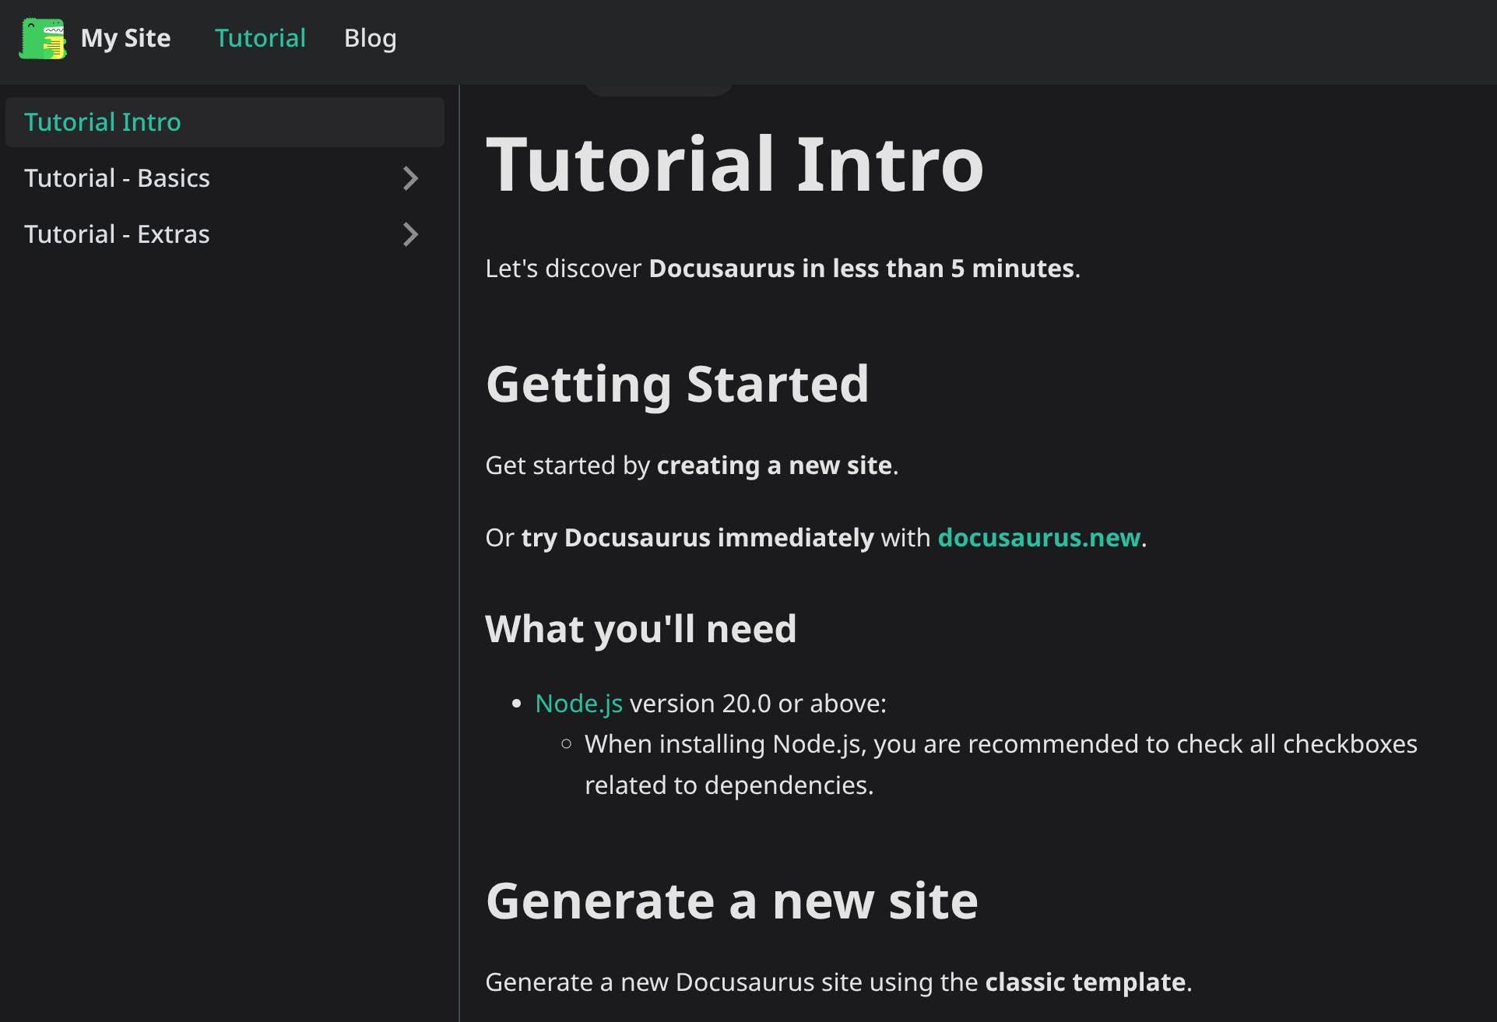Click the bold 'classic template' text

[x=1084, y=982]
